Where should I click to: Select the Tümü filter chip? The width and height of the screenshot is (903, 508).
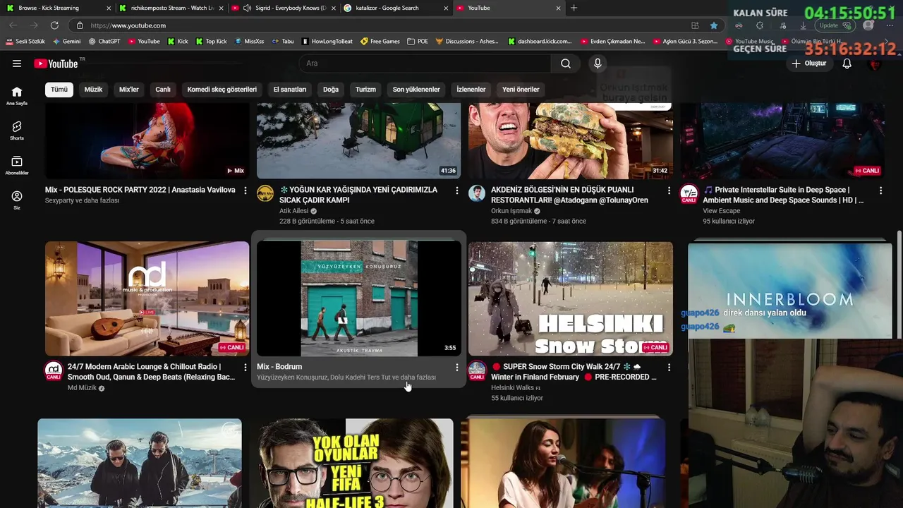[59, 90]
